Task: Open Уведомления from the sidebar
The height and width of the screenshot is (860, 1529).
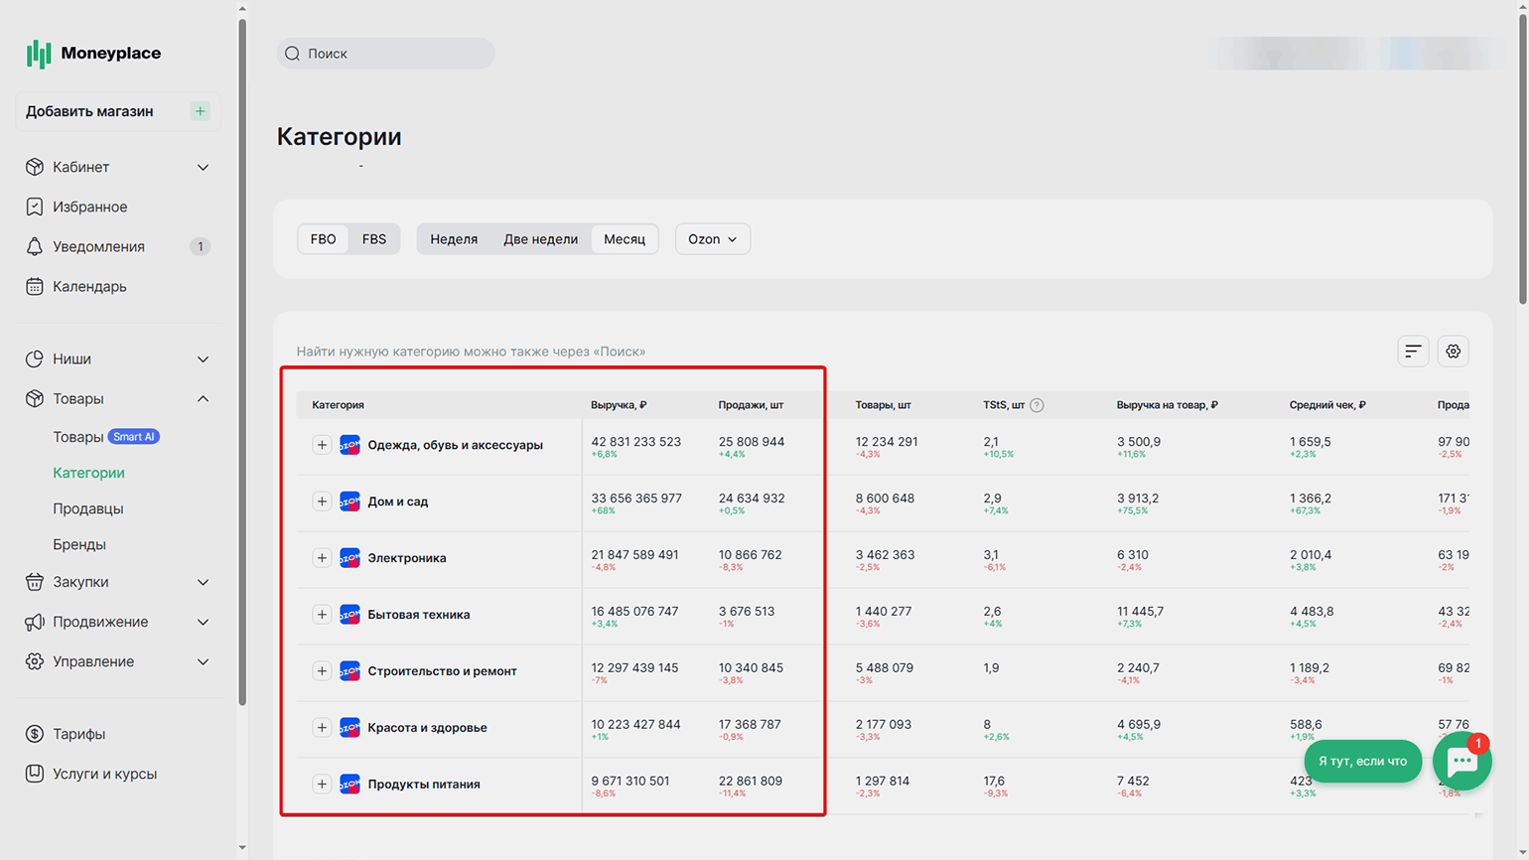Action: click(98, 246)
